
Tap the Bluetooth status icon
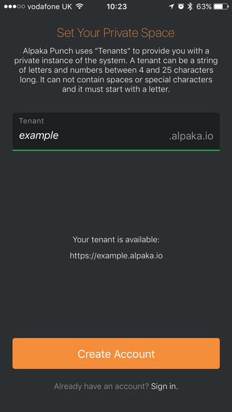(x=190, y=6)
